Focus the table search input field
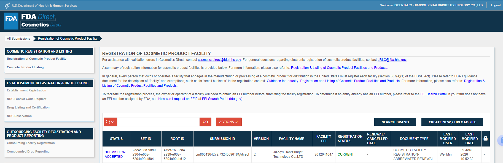 [158, 122]
